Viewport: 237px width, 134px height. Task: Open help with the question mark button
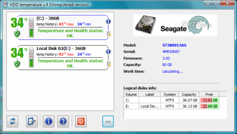coord(63,121)
